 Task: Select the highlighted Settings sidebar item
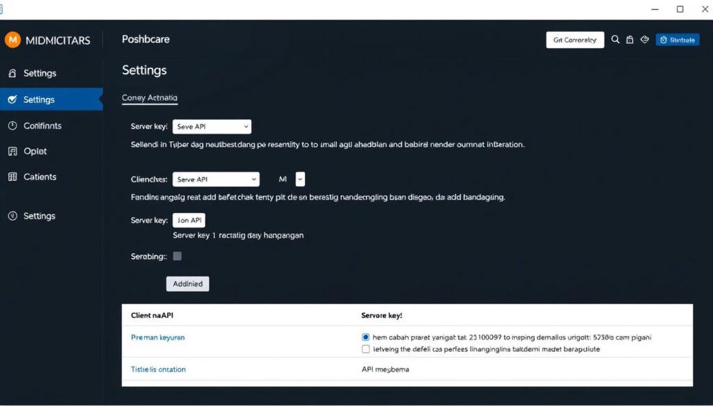[52, 99]
